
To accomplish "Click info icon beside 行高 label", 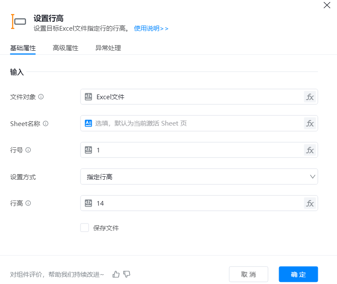I will pos(28,203).
